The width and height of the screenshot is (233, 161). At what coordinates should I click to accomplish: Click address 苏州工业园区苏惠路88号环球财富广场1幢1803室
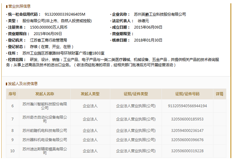click(64, 53)
